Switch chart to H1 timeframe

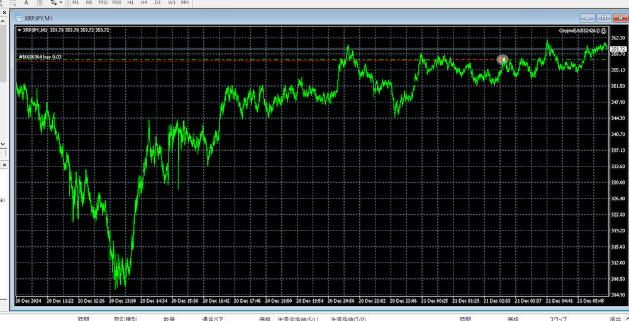[131, 3]
